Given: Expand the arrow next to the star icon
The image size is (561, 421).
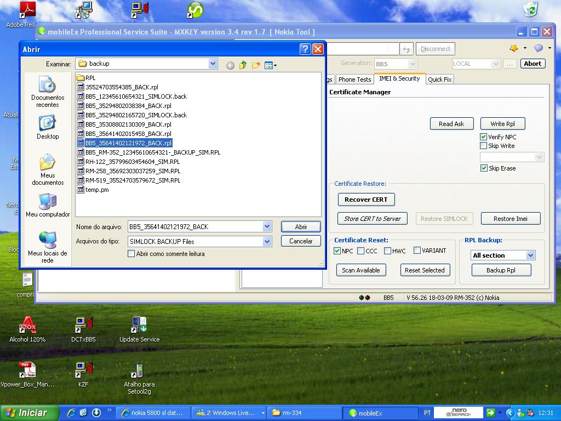Looking at the screenshot, I should (525, 48).
